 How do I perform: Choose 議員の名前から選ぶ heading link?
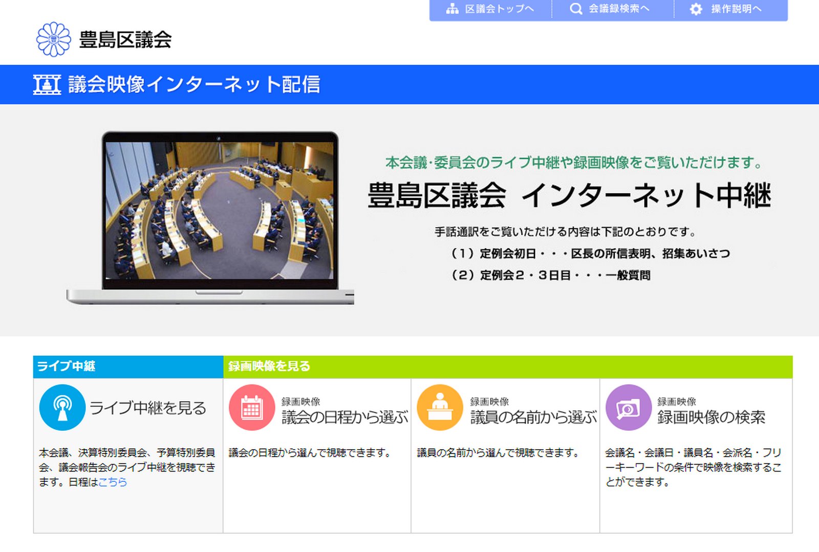pyautogui.click(x=533, y=417)
